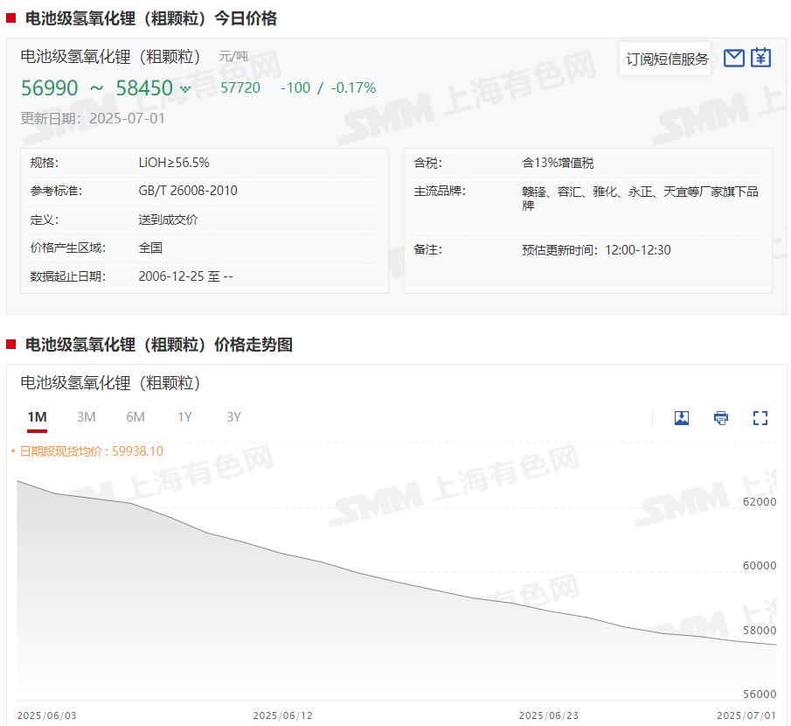Click the print chart icon
Screen dimensions: 791x726
coord(721,417)
